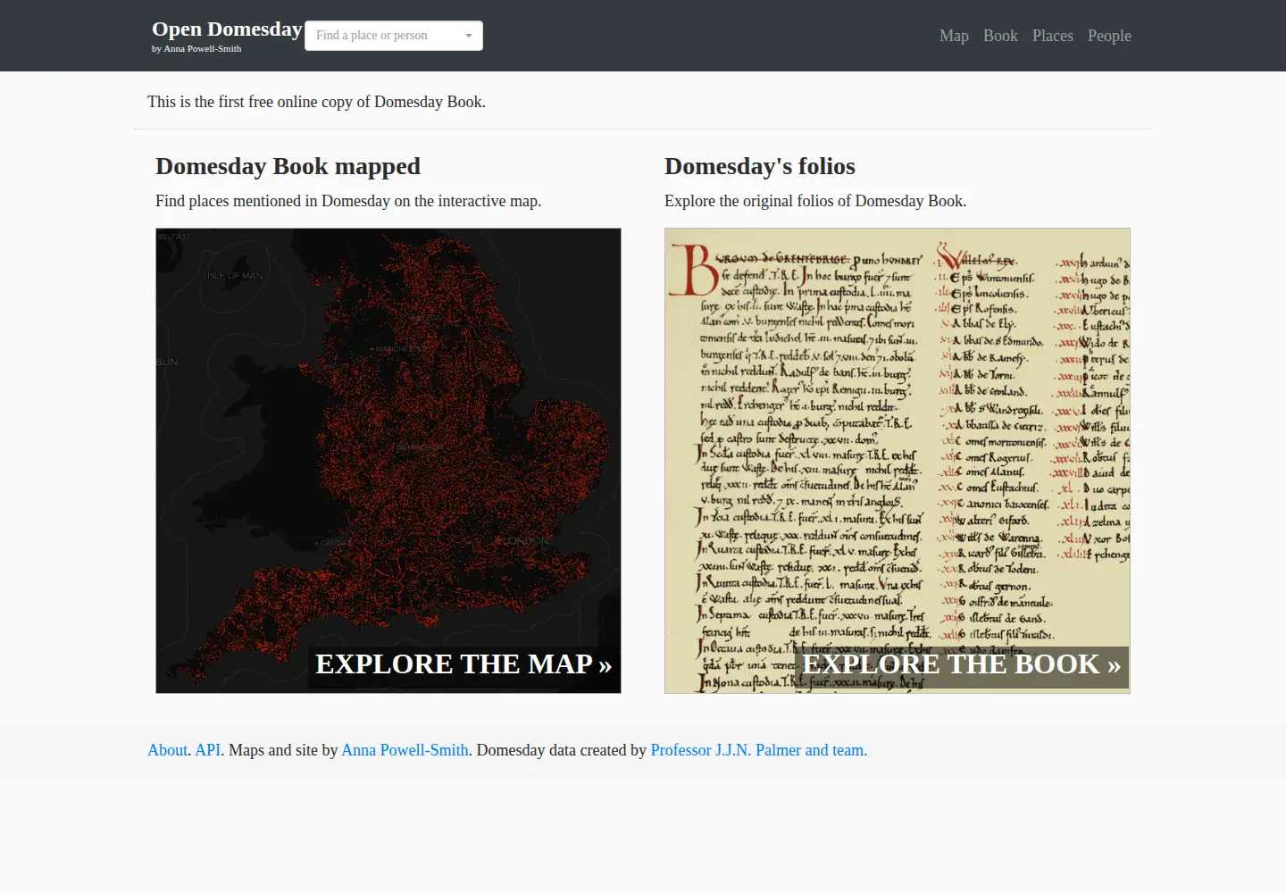
Task: Focus the Find a place or person field
Action: [x=394, y=36]
